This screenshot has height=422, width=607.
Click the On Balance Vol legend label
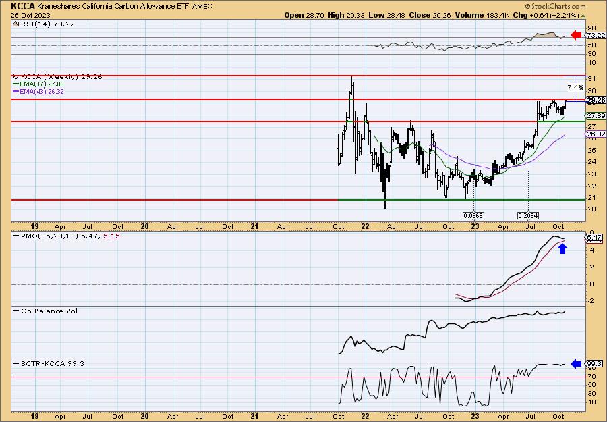point(45,311)
